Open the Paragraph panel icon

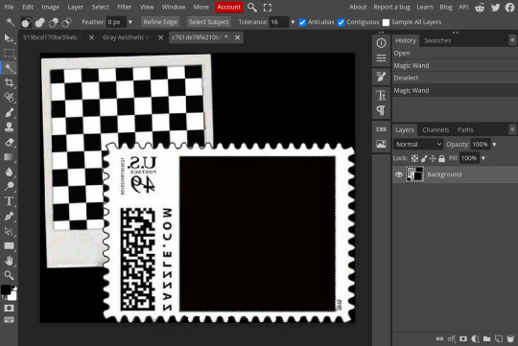[381, 110]
